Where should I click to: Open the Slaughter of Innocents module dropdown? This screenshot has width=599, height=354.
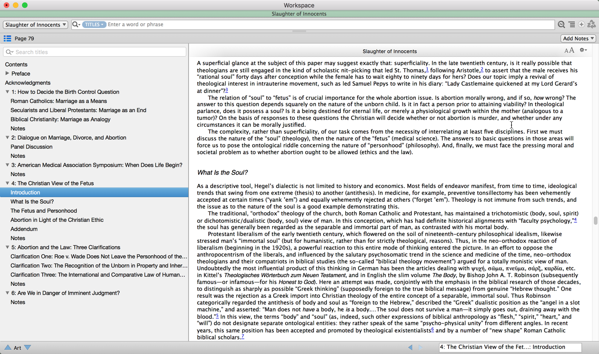click(x=35, y=25)
